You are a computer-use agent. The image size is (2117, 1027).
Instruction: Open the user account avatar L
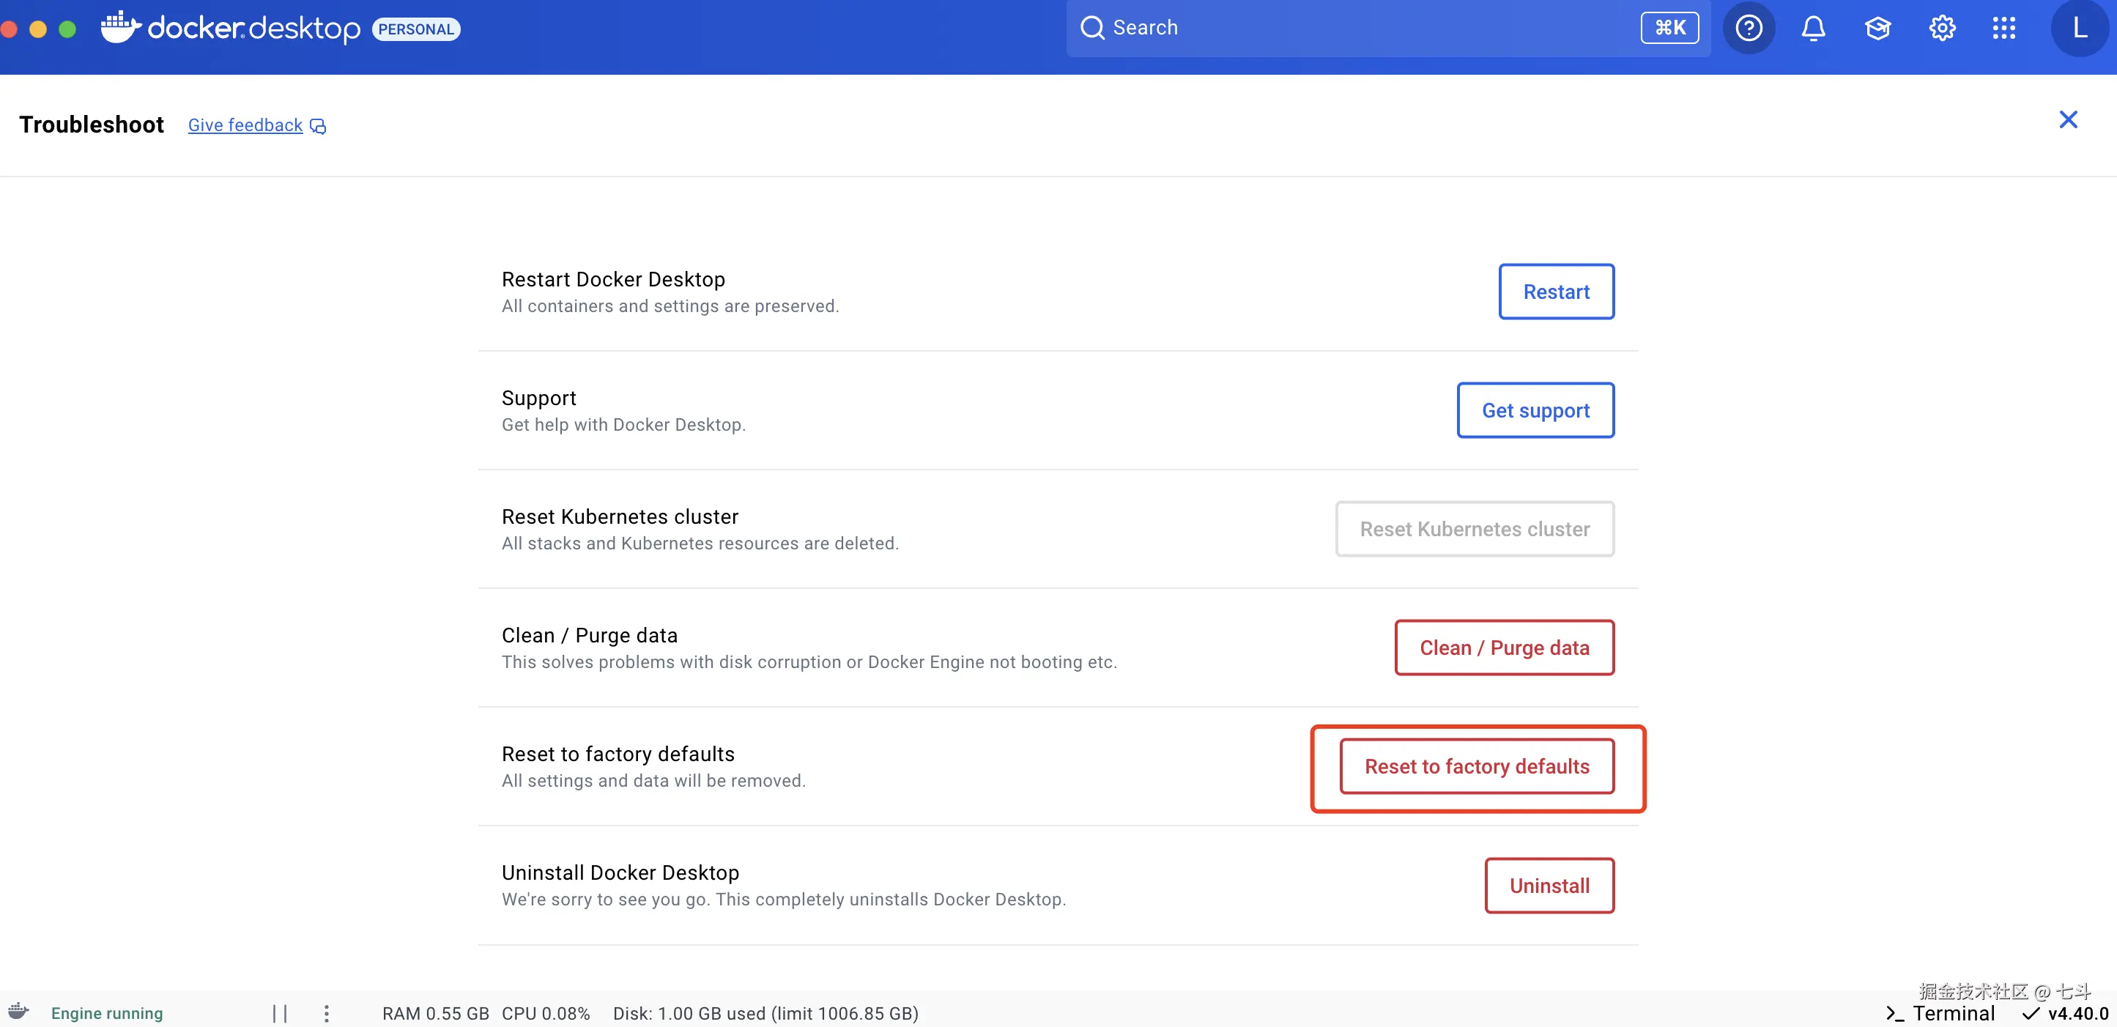(2079, 29)
